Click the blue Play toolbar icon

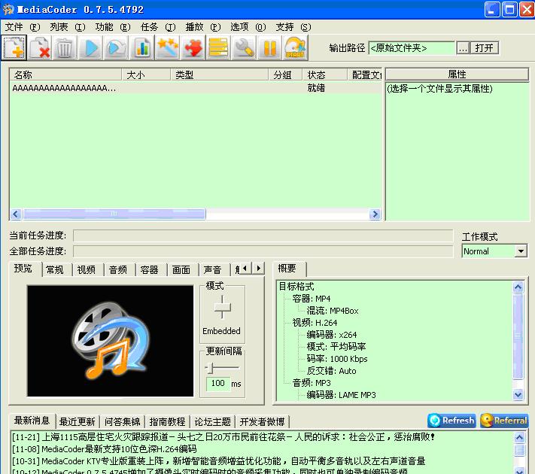click(x=90, y=47)
